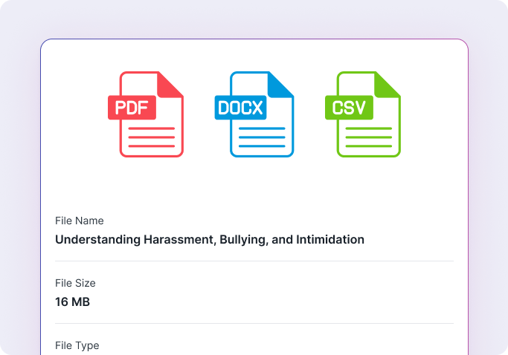Viewport: 508px width, 355px height.
Task: Select the "Understanding Harassment, Bullying, and Intimidation" title
Action: [x=210, y=240]
